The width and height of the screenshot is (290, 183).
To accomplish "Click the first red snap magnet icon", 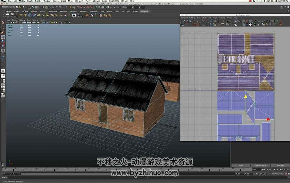I will 78,7.
